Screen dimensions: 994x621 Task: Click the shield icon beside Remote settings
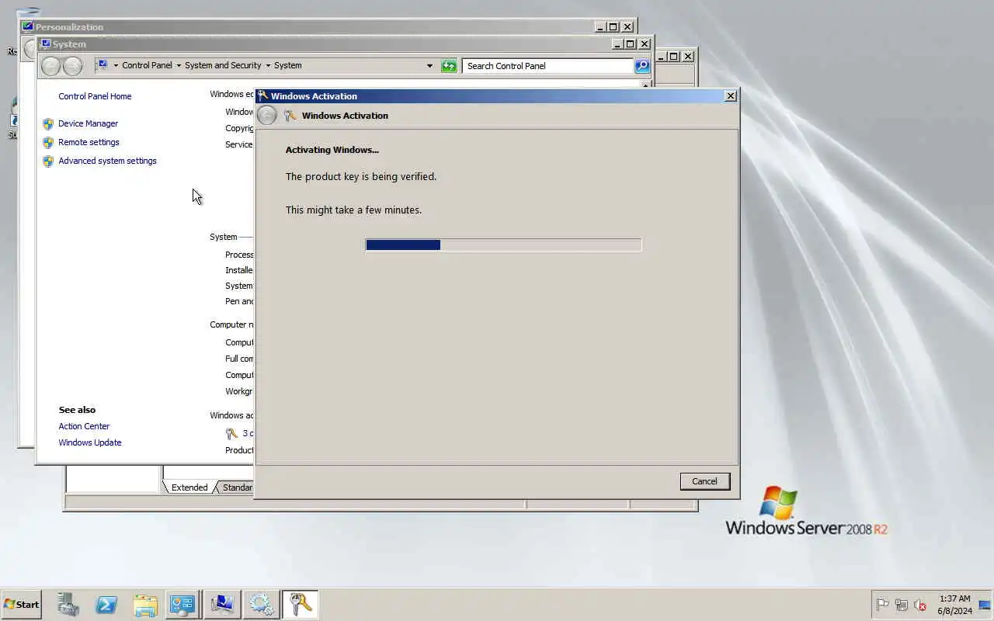point(48,143)
